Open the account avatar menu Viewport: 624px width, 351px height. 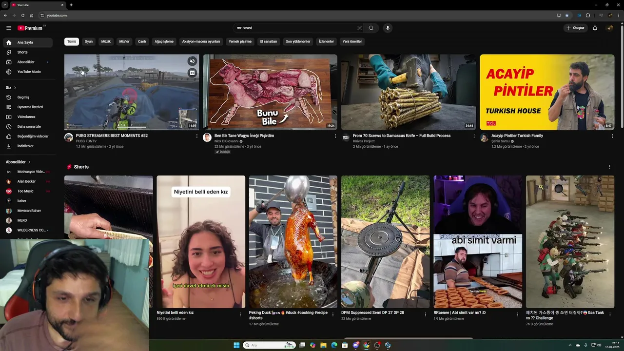coord(609,28)
